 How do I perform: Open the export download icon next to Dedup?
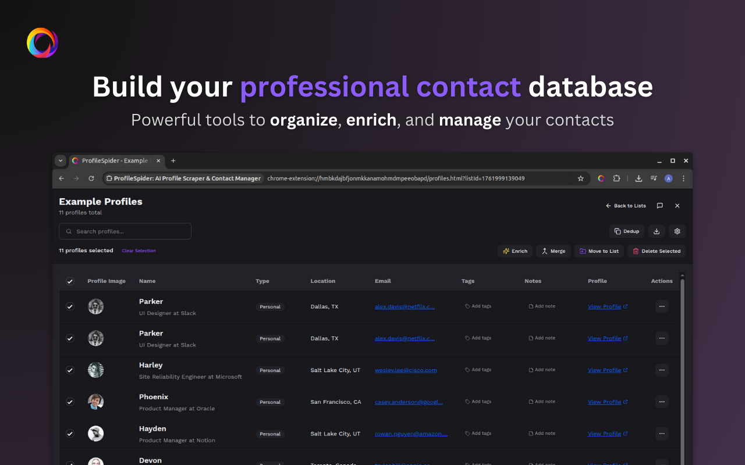click(x=657, y=231)
